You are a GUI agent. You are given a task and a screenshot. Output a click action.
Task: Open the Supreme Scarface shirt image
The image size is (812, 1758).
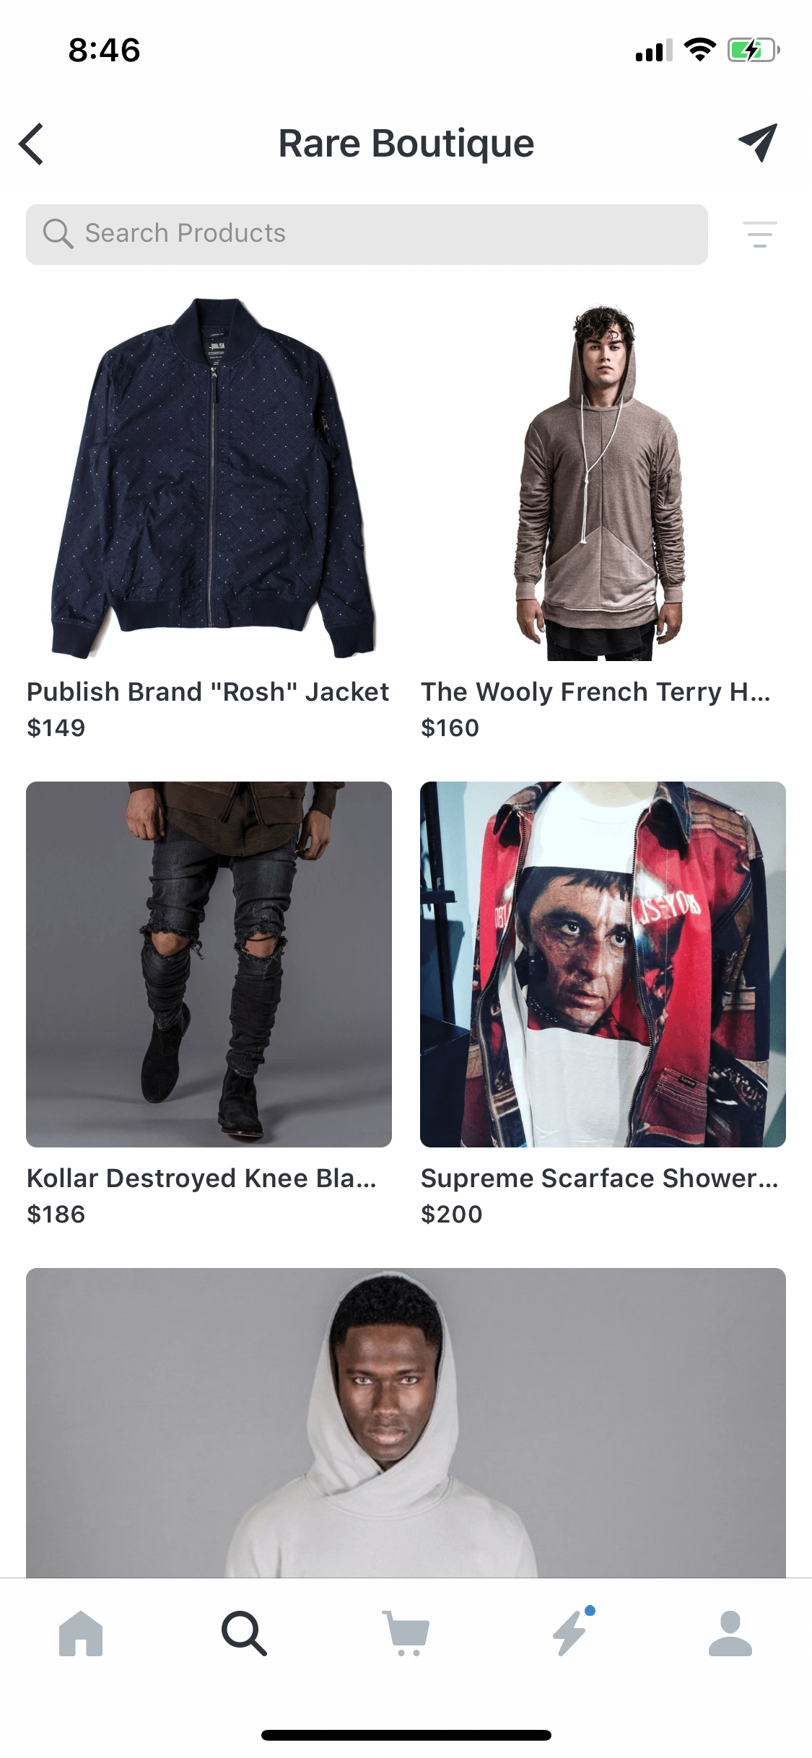point(603,964)
